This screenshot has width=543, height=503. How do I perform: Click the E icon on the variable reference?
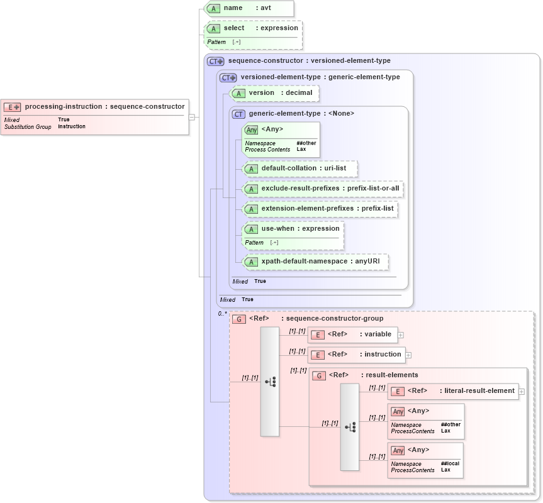[318, 334]
